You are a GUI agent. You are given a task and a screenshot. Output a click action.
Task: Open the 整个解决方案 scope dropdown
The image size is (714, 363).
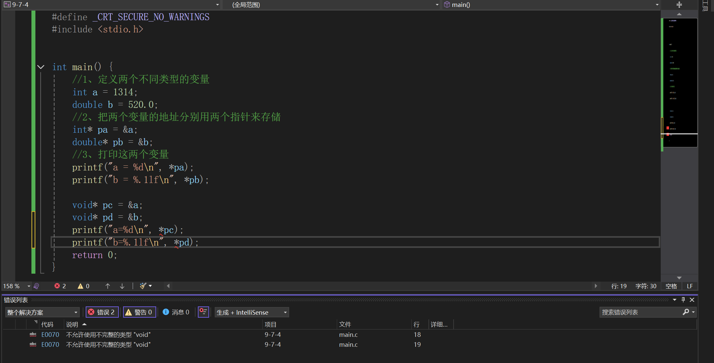tap(42, 312)
